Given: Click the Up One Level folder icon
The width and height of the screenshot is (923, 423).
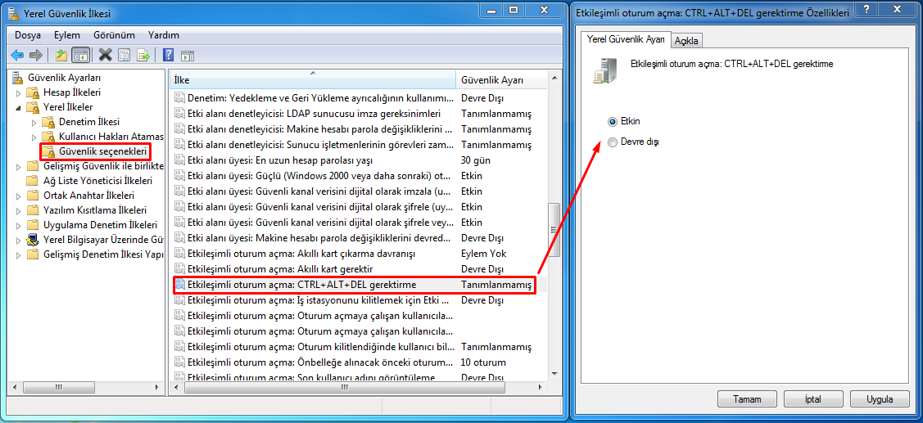Looking at the screenshot, I should pos(61,55).
